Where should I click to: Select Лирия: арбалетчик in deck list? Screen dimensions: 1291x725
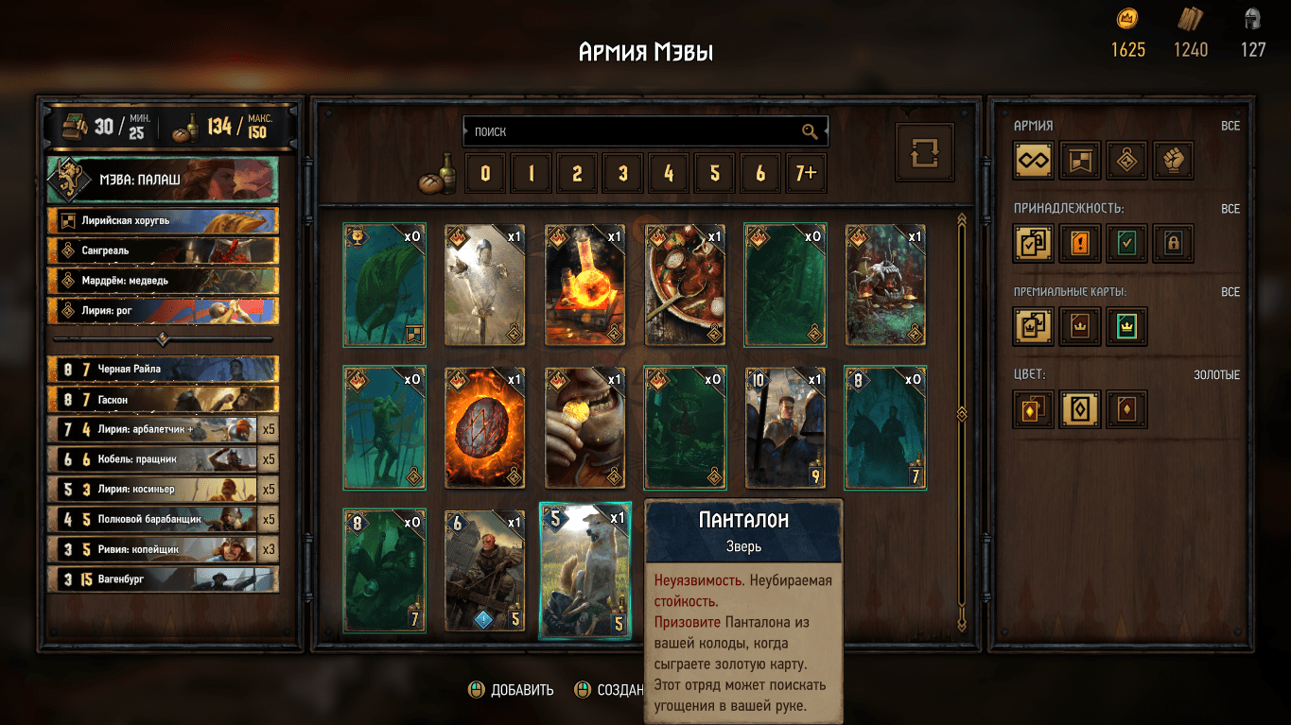(x=163, y=429)
